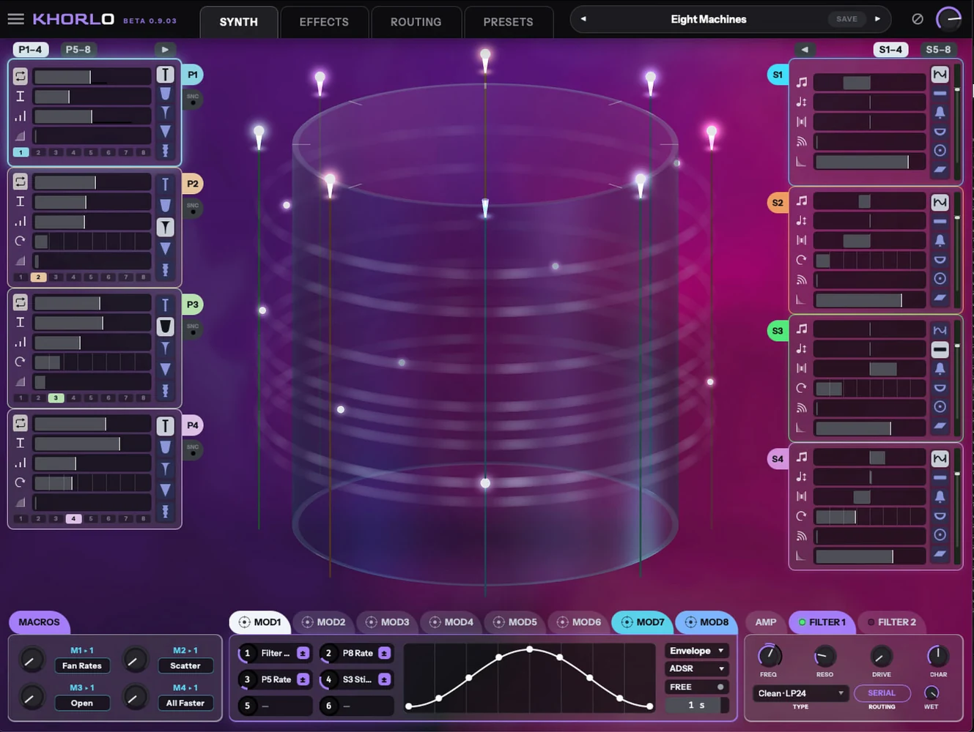Image resolution: width=974 pixels, height=732 pixels.
Task: Open S3 Sti... slot 4 polarity dropdown
Action: tap(384, 679)
